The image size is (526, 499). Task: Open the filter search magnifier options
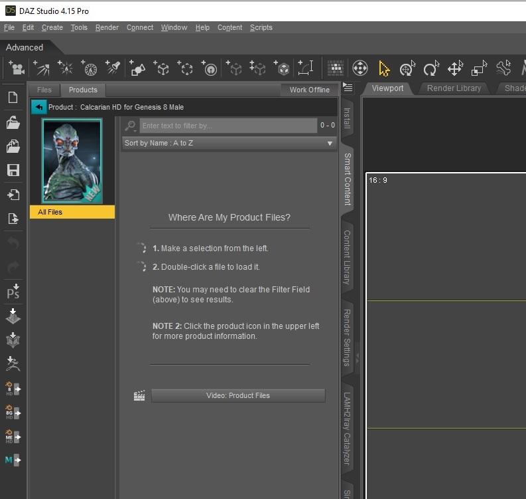(x=131, y=126)
